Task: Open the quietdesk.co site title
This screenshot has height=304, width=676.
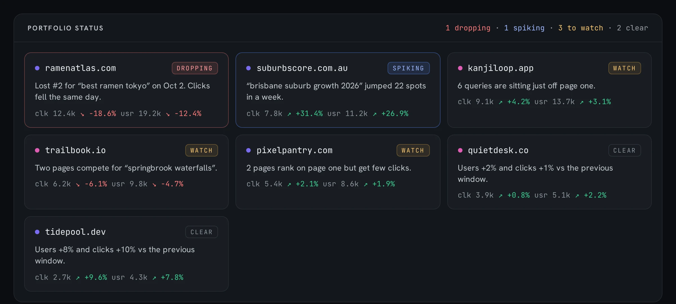Action: (x=498, y=150)
